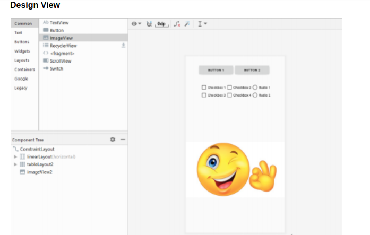Open the guidelines dropdown
The image size is (370, 235).
point(202,24)
